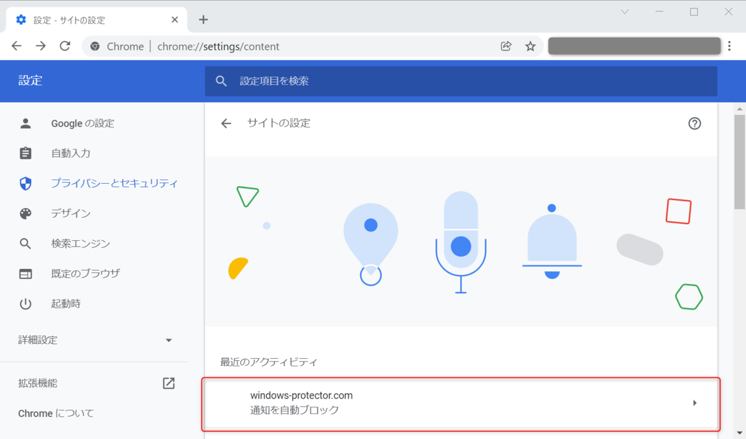Click the 既定のブラウザ browser icon
This screenshot has width=746, height=439.
25,273
